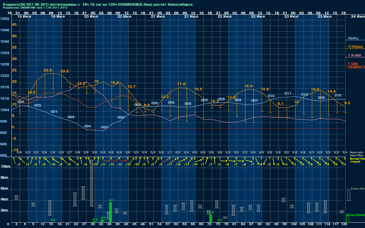Click the 15.6 temperature value
Viewport: 365px width, 228px height.
265,89
